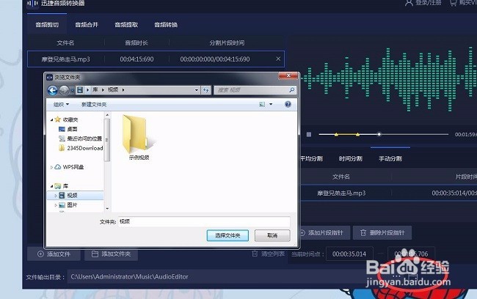Click 新建文件夹 button
The image size is (477, 299).
click(x=94, y=105)
